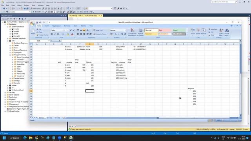
Task: Click Parse checkmark icon in SSMS toolbar
Action: [46, 12]
